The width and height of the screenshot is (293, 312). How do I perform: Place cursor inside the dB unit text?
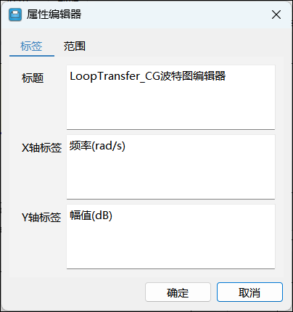tap(102, 215)
